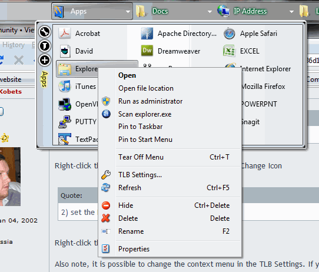Click the History menu in browser window

click(x=14, y=45)
